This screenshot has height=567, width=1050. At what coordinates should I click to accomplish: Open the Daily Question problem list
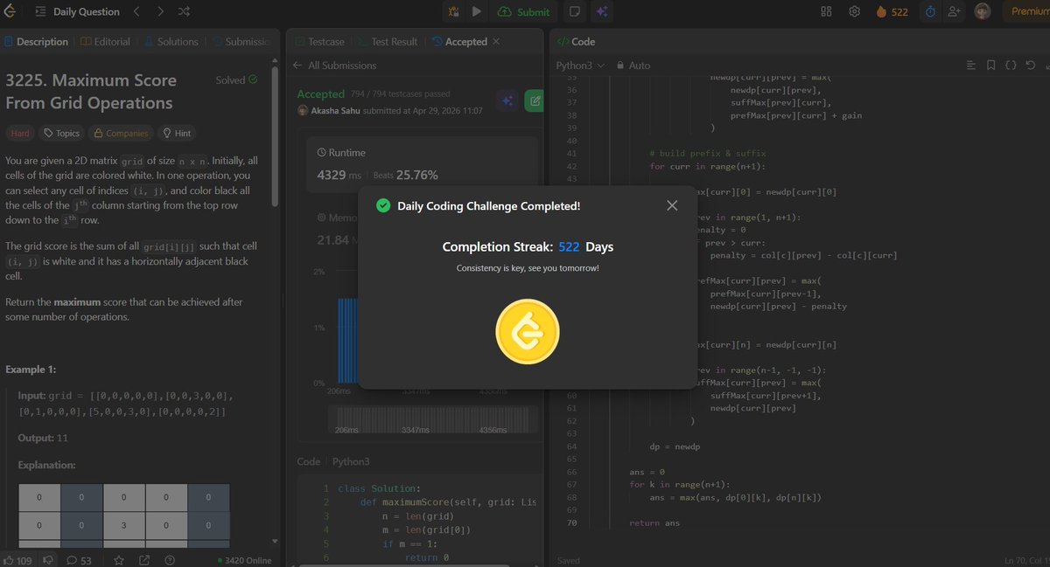click(77, 11)
